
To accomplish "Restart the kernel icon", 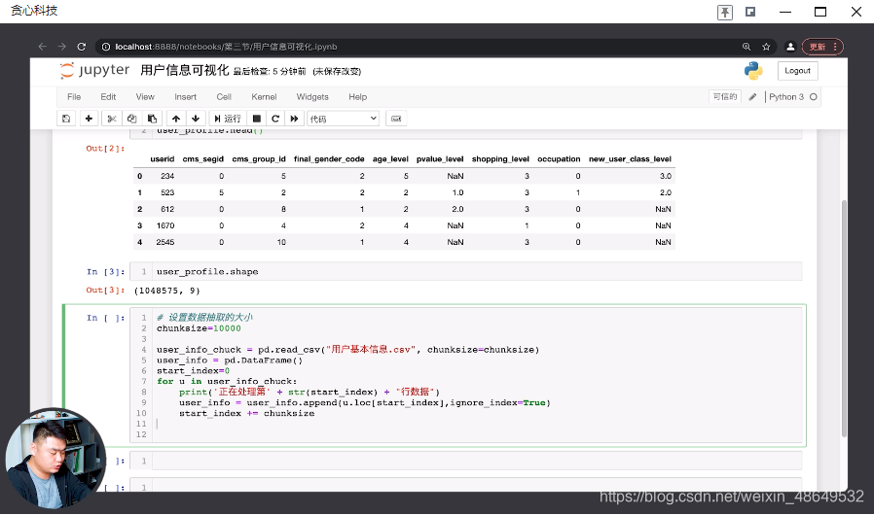I will tap(275, 119).
